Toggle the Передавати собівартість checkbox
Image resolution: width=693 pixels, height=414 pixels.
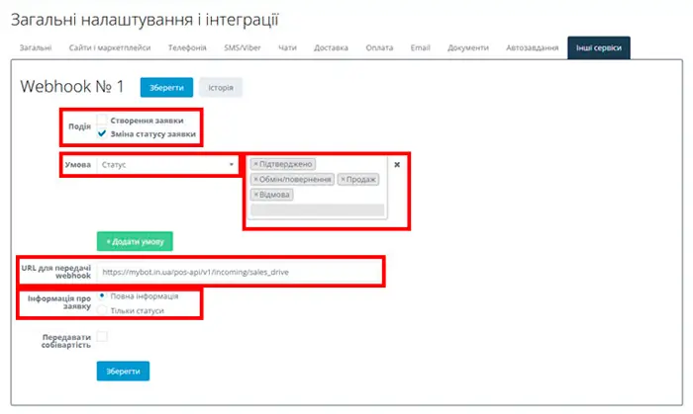click(102, 337)
